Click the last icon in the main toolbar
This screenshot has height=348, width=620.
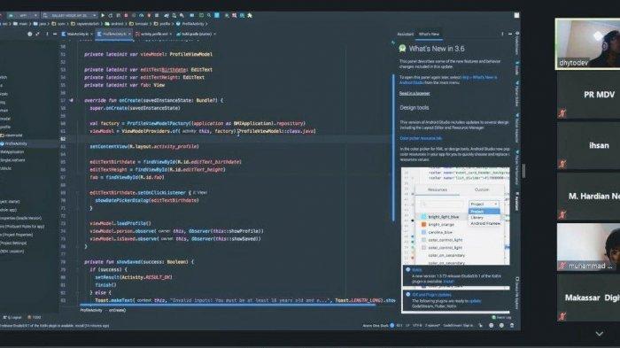250,15
